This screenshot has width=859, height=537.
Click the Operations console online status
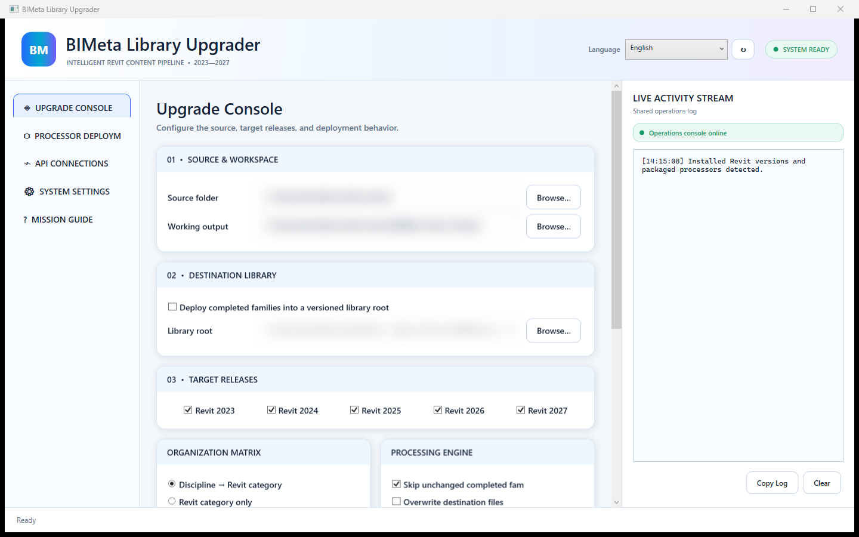click(738, 133)
